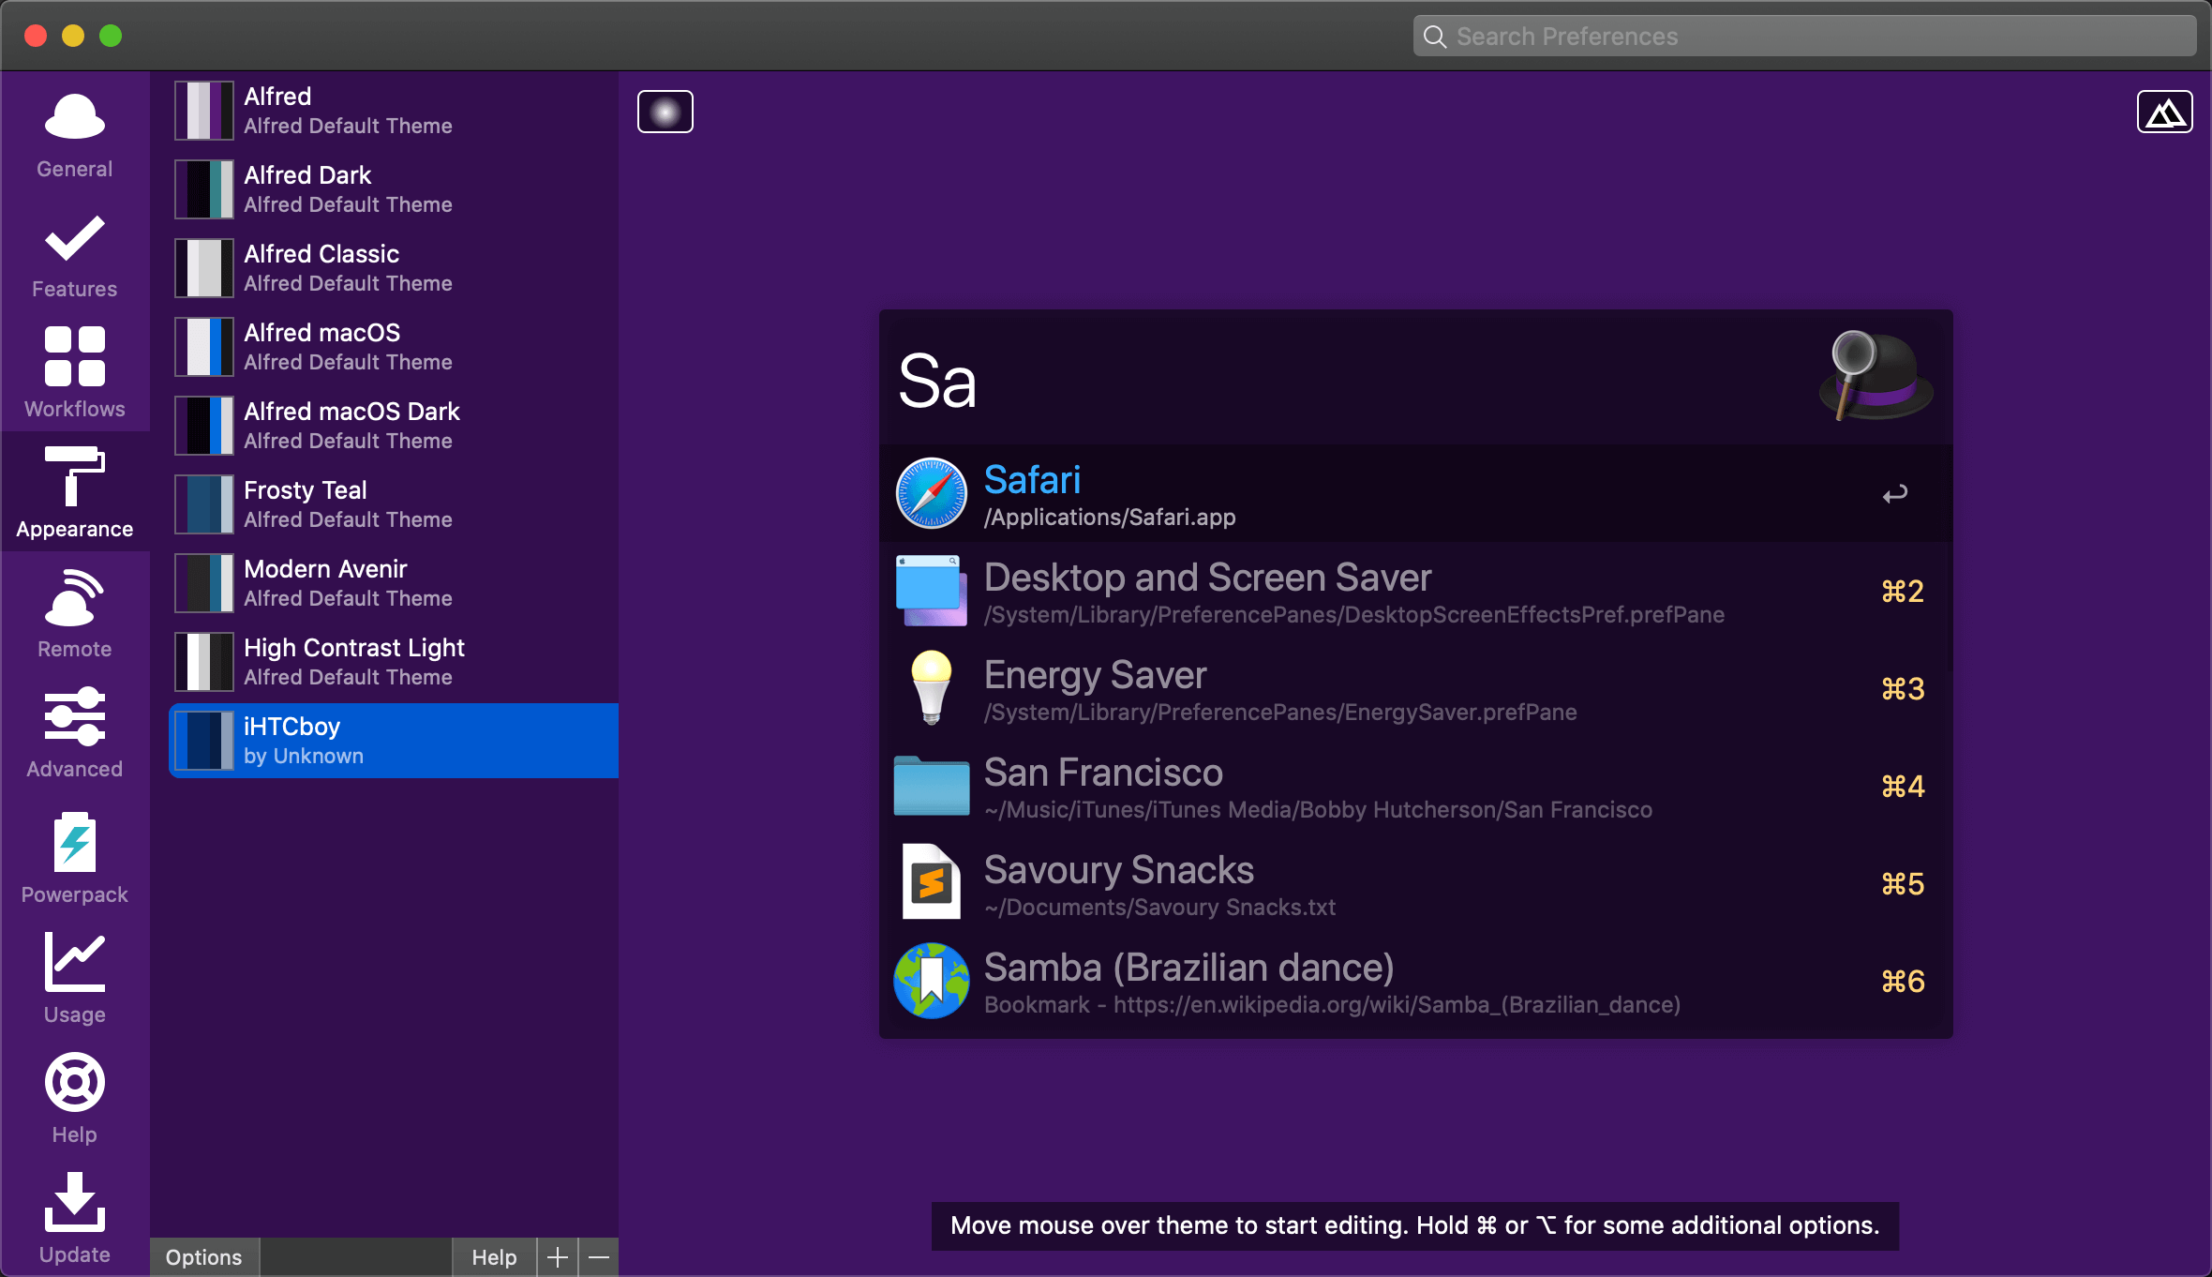Click the return arrow beside Safari result

coord(1895,494)
